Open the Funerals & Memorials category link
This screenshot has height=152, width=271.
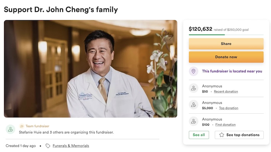click(71, 146)
